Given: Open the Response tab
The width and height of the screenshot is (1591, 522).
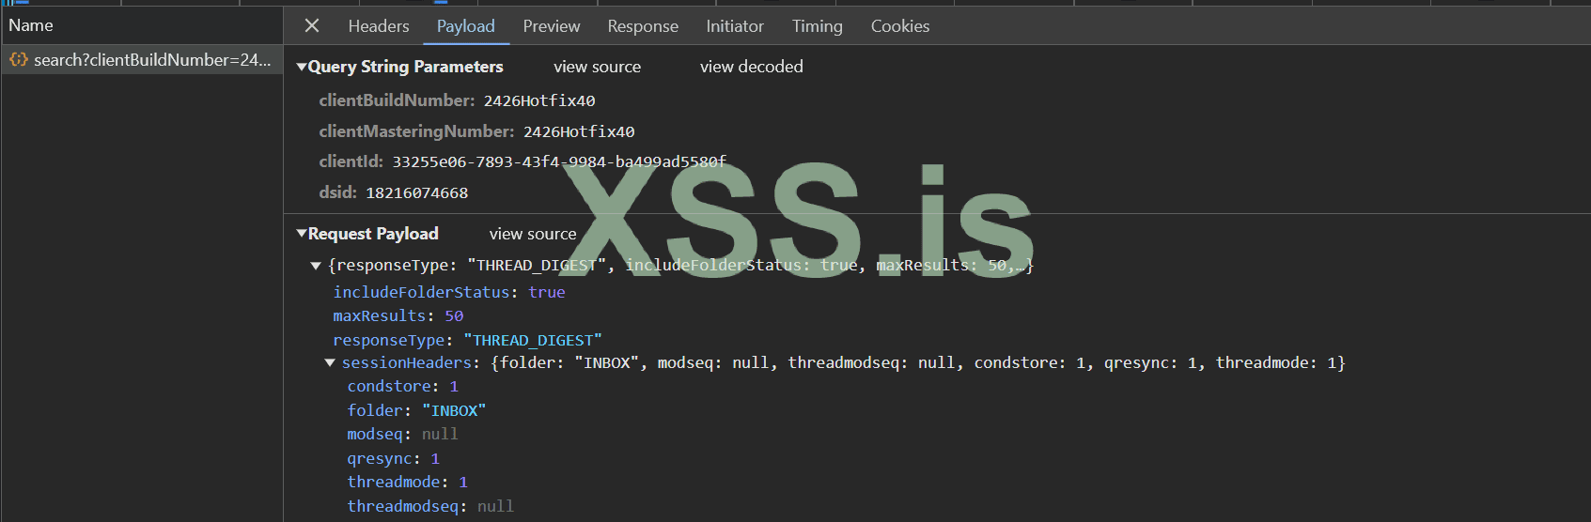Looking at the screenshot, I should pyautogui.click(x=643, y=26).
